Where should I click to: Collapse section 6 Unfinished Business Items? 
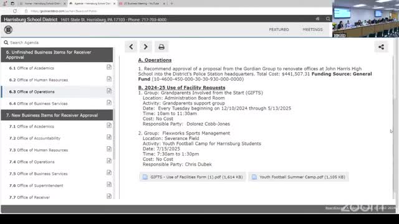pyautogui.click(x=57, y=55)
